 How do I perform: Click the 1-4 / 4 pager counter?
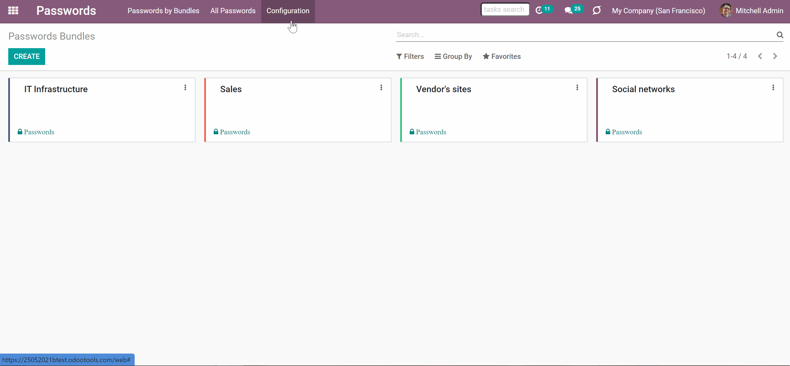(737, 56)
